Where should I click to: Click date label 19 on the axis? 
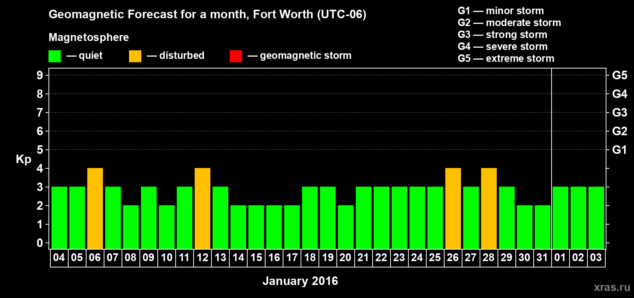tap(327, 258)
